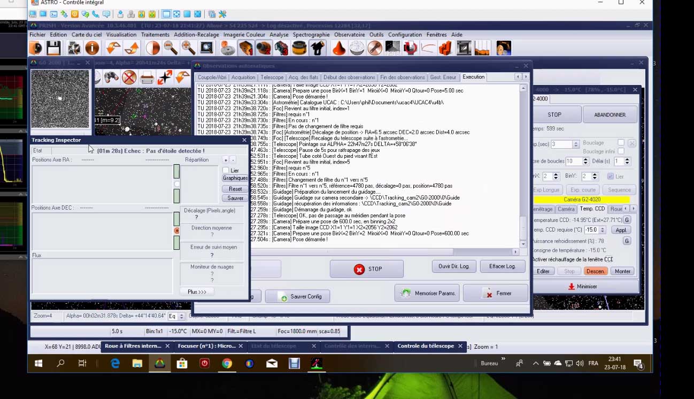Click the printer icon in sky chart toolbar
694x399 pixels.
click(146, 78)
